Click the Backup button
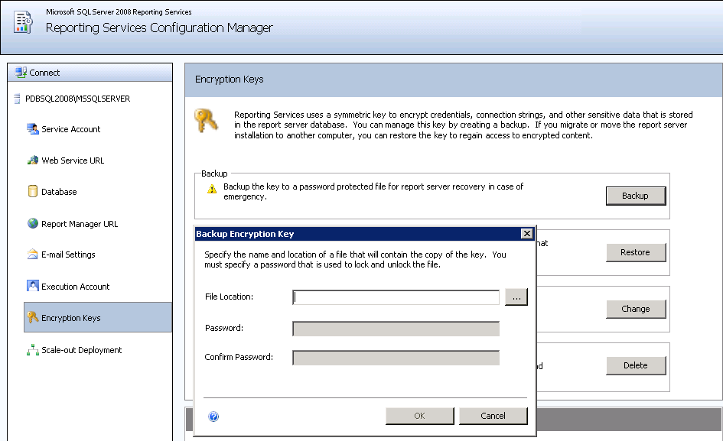This screenshot has width=723, height=441. pos(635,196)
